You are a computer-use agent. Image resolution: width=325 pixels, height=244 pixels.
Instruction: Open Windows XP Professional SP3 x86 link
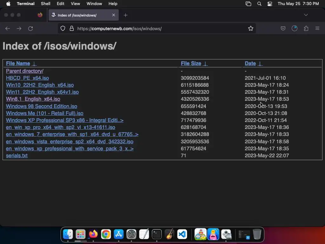pyautogui.click(x=65, y=120)
